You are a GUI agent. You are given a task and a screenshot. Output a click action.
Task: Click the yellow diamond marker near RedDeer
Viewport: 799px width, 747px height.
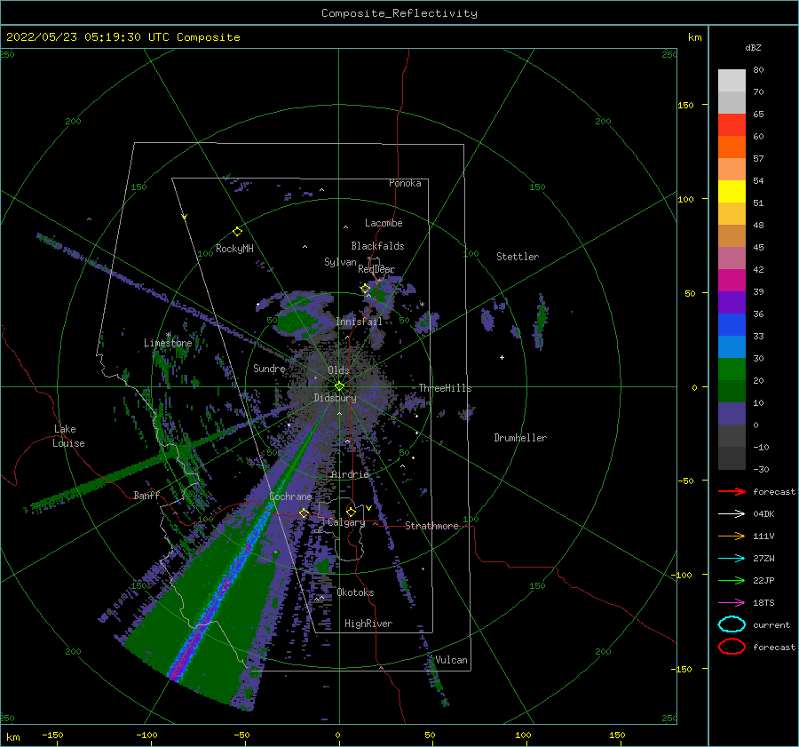(x=366, y=289)
